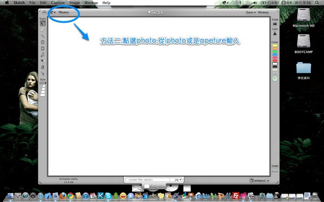The height and width of the screenshot is (202, 324).
Task: Open the Help menu
Action: coord(106,3)
